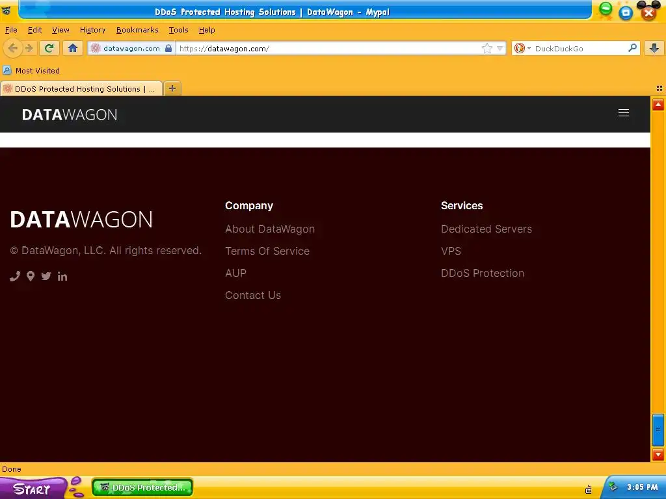
Task: Open the Dedicated Servers link
Action: tap(486, 229)
